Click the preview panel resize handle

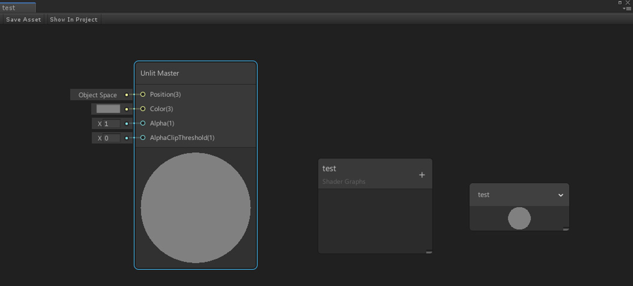click(566, 229)
